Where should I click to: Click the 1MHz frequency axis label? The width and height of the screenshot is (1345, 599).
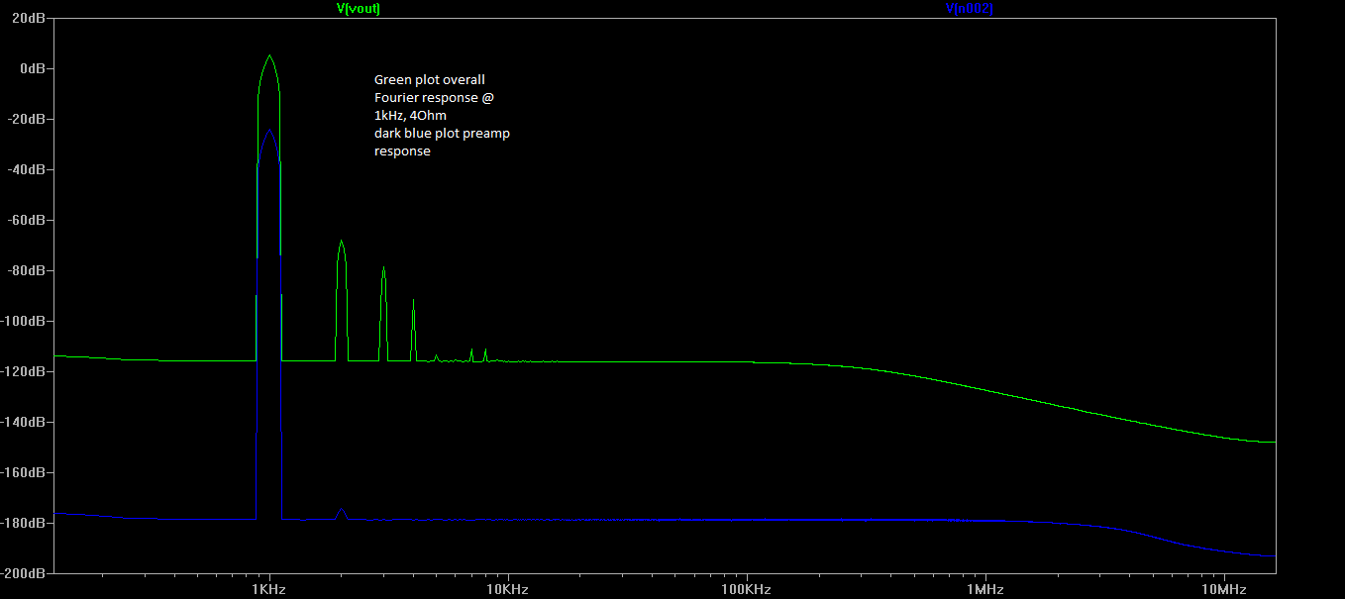(x=984, y=590)
